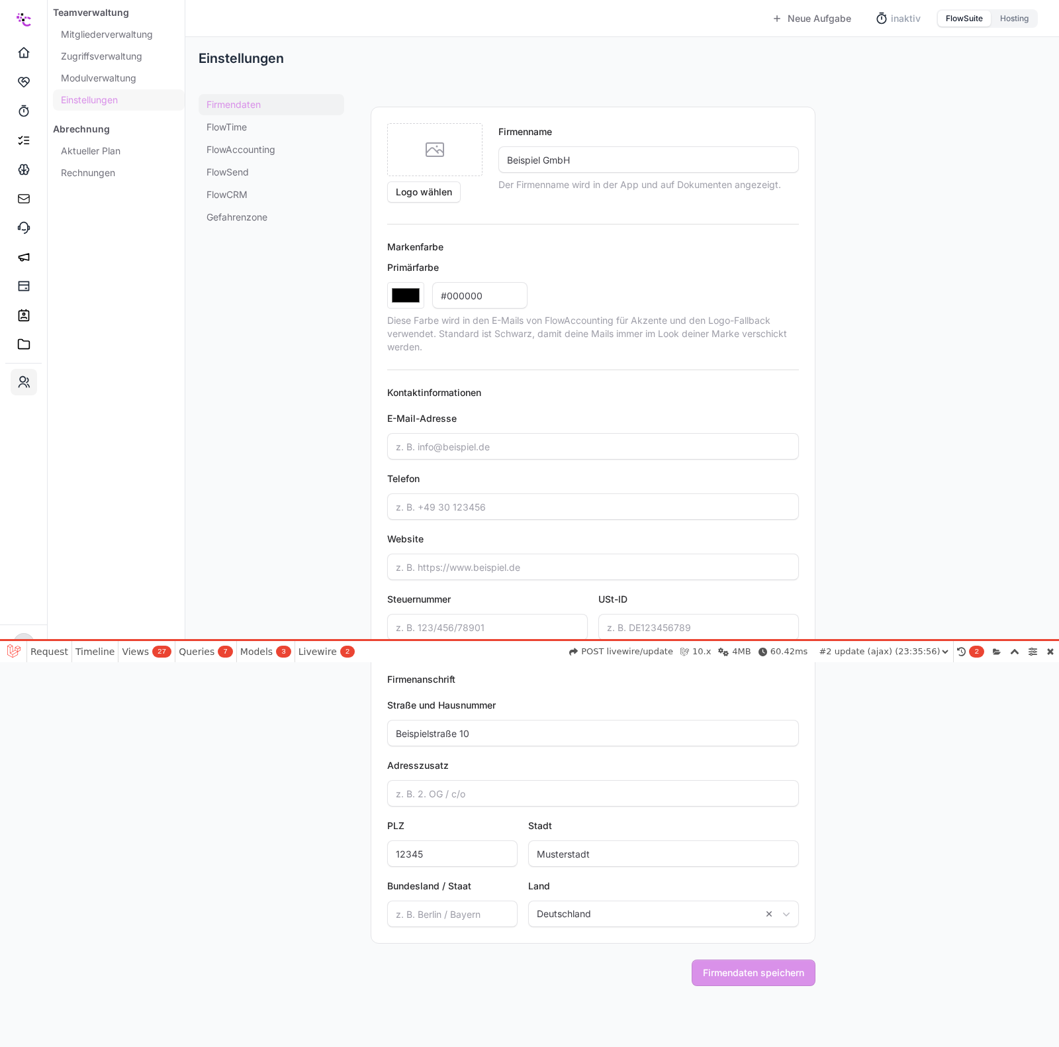This screenshot has height=1047, width=1059.
Task: Open the black Primärfarbe color swatch
Action: coord(406,295)
